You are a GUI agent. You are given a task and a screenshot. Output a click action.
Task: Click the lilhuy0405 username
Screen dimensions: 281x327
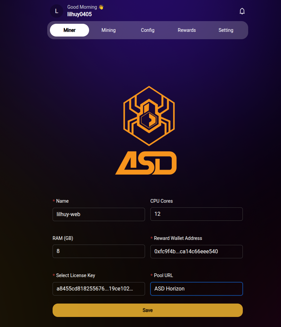pos(79,14)
